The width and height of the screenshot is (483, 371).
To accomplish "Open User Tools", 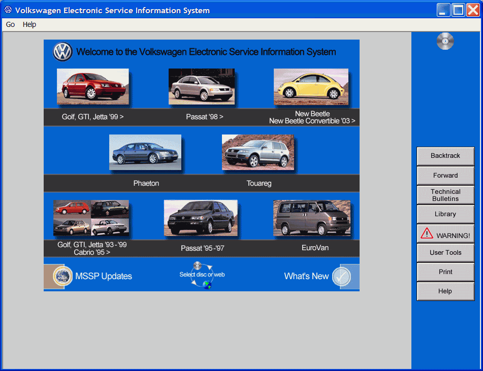I will click(445, 253).
